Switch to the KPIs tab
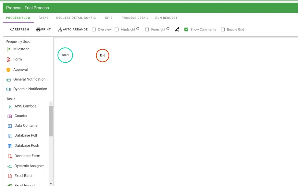298x186 pixels. [x=109, y=18]
